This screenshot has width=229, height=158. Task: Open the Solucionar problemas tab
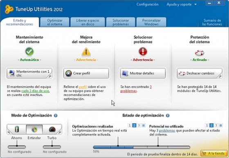[121, 22]
